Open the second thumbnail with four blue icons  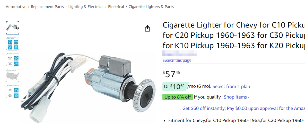(13, 44)
